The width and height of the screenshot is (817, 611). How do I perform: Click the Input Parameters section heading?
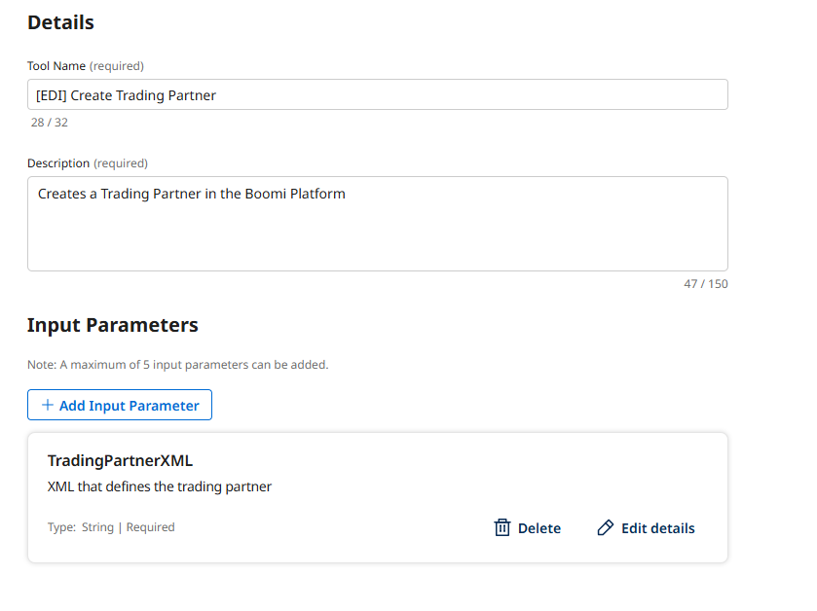coord(112,325)
